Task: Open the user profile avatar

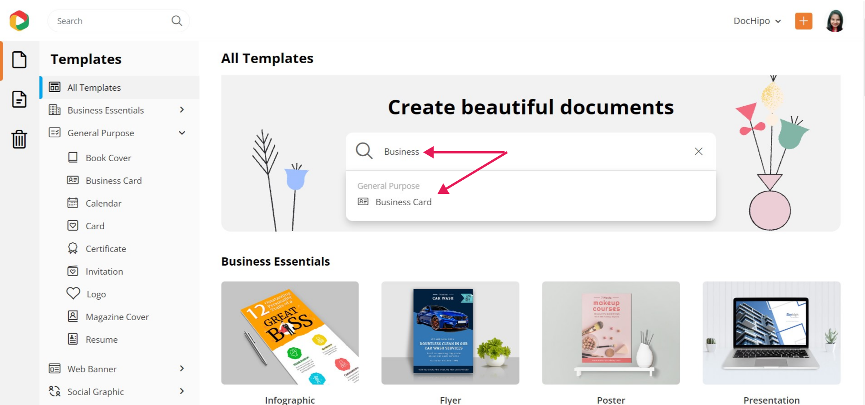Action: click(835, 21)
